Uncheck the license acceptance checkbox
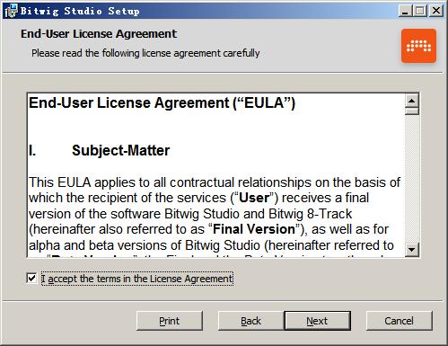448x346 pixels. pos(31,279)
